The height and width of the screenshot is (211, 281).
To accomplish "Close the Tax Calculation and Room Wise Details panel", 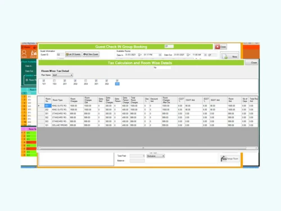I will coord(252,62).
